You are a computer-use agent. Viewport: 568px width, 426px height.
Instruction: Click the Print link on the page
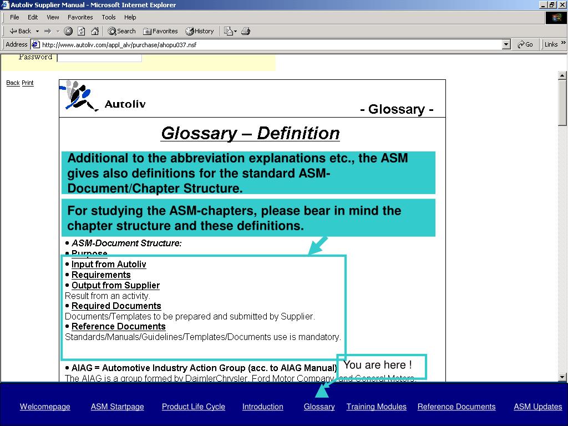pyautogui.click(x=28, y=83)
